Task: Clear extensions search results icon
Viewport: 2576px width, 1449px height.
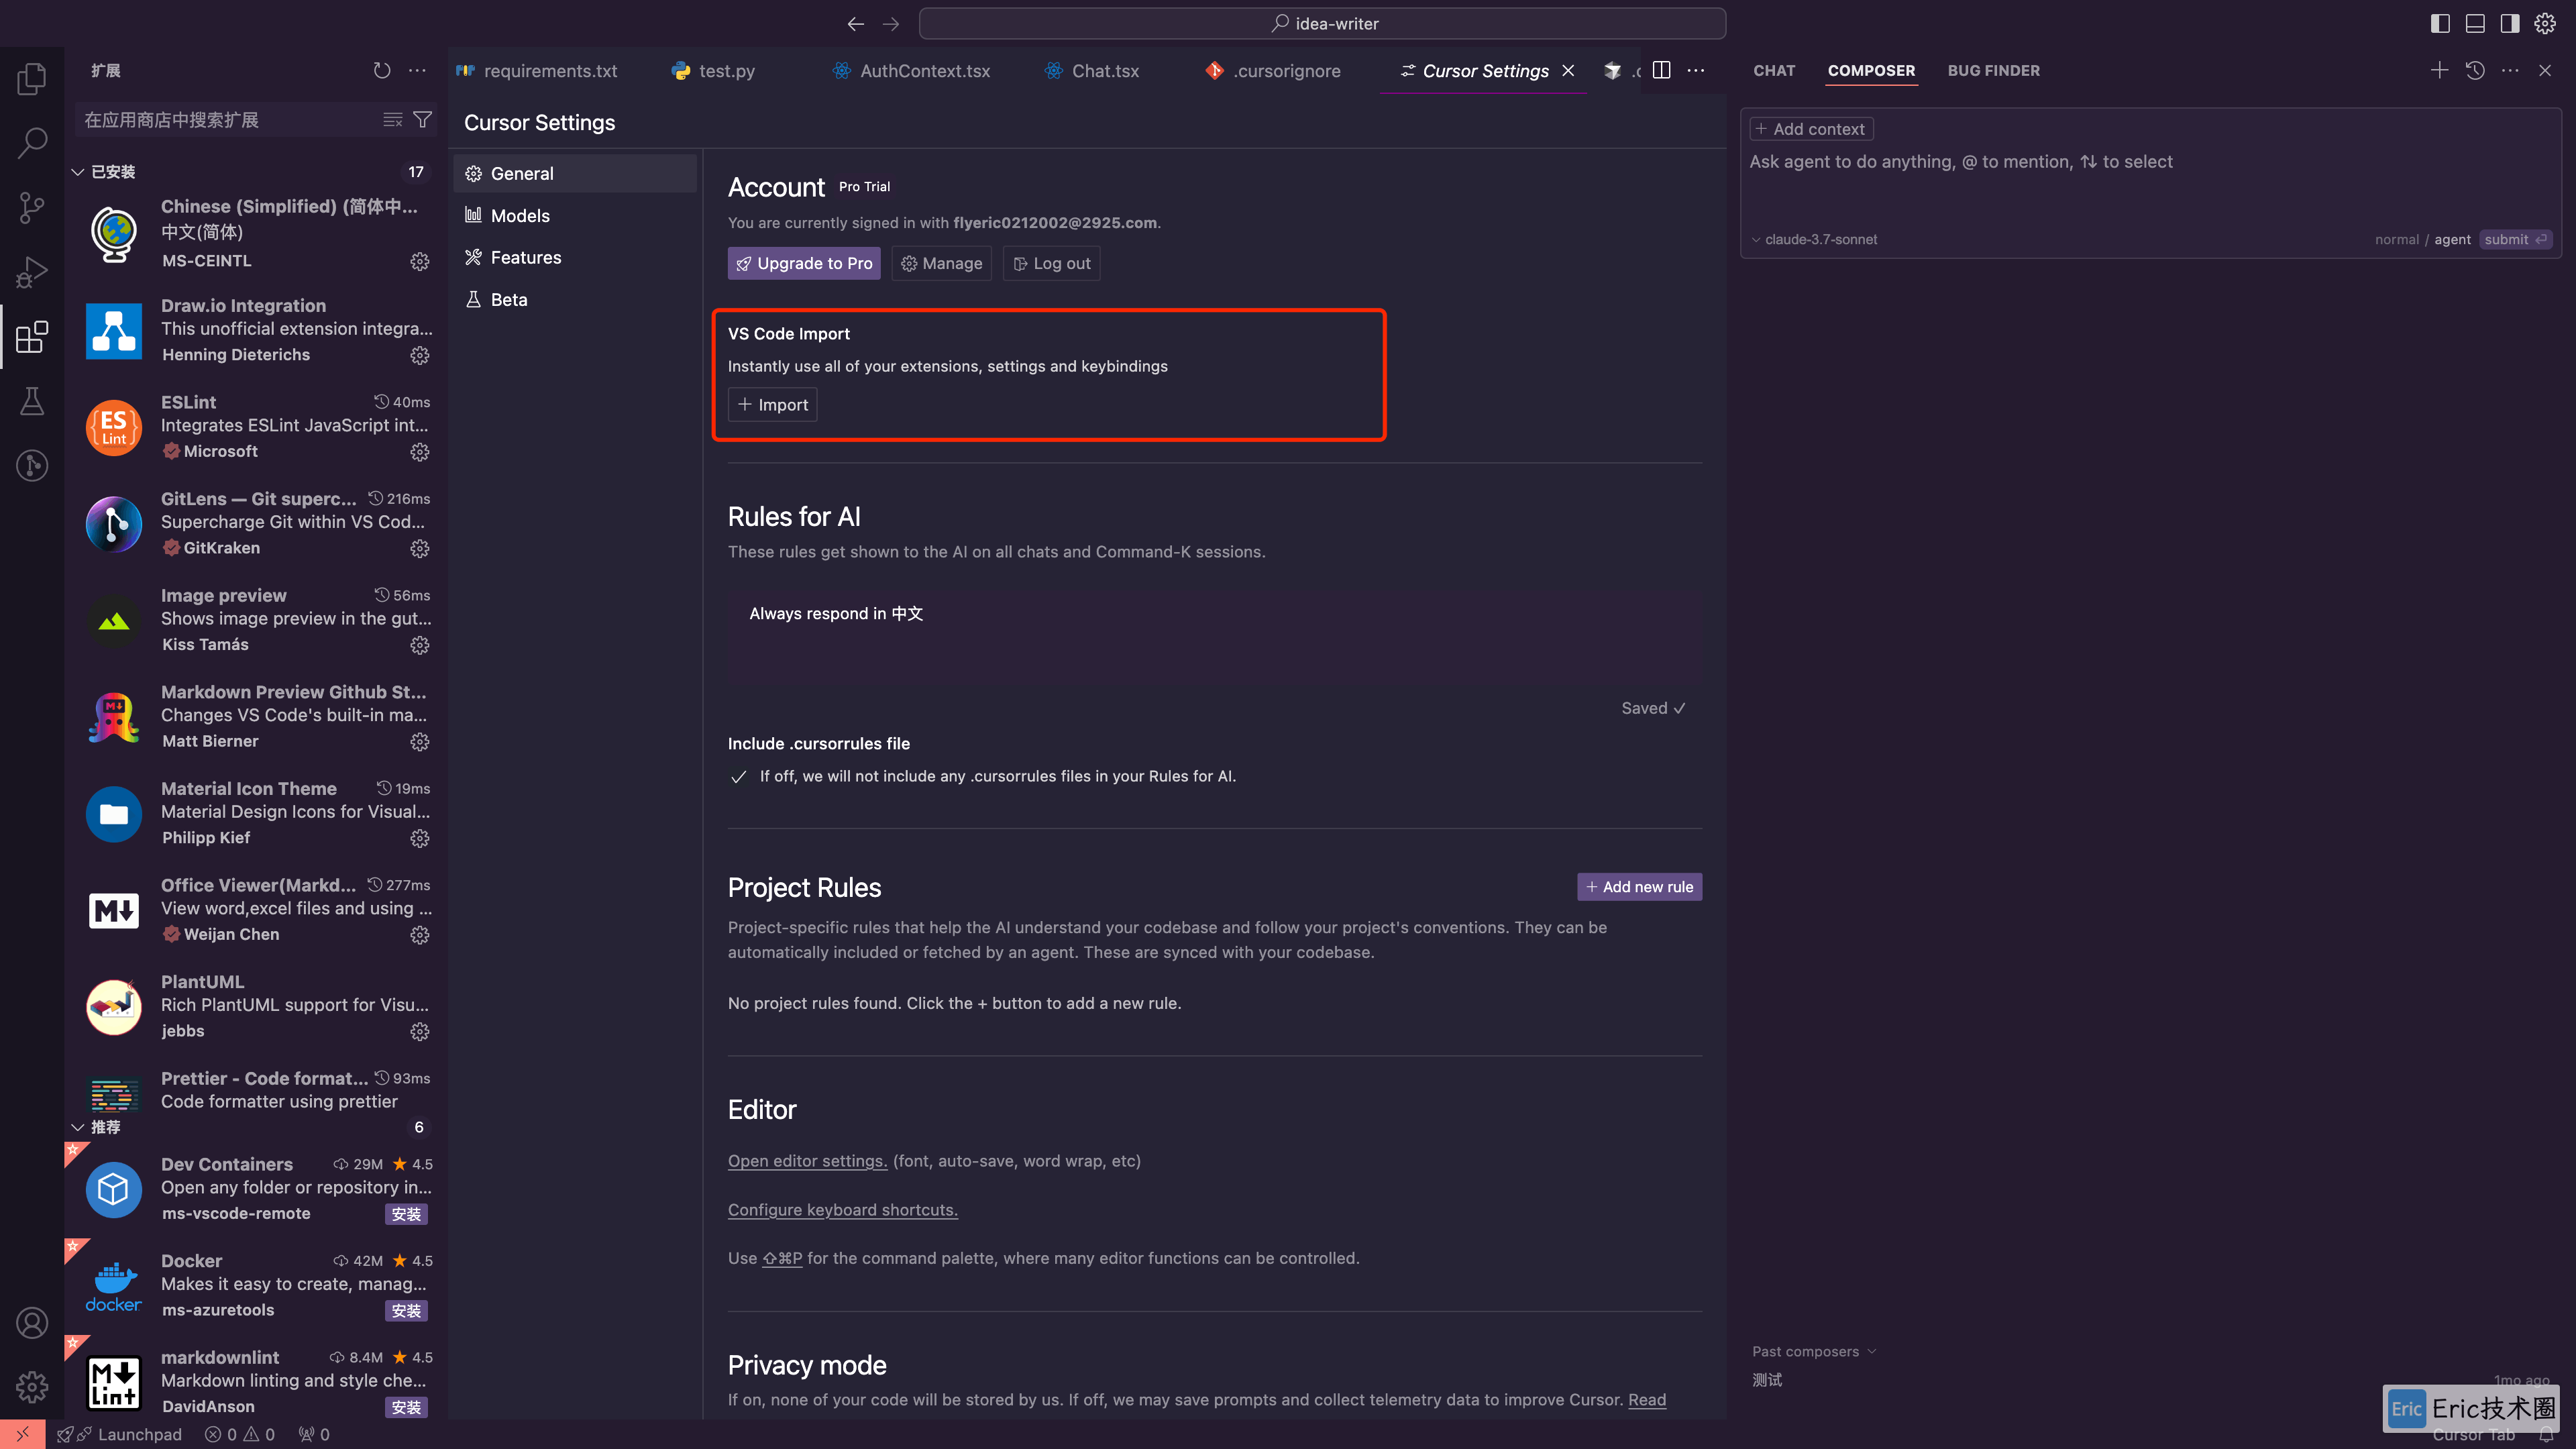Action: 393,120
